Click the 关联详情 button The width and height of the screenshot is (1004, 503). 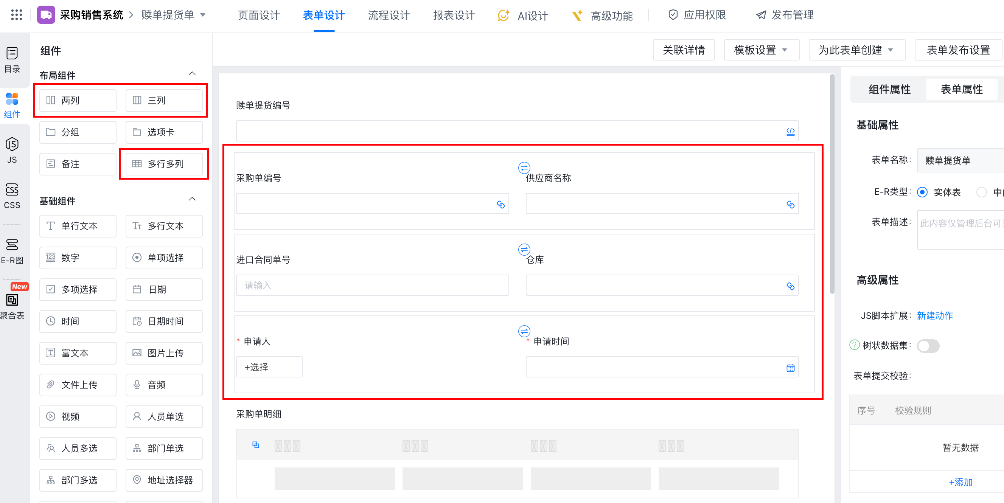683,50
